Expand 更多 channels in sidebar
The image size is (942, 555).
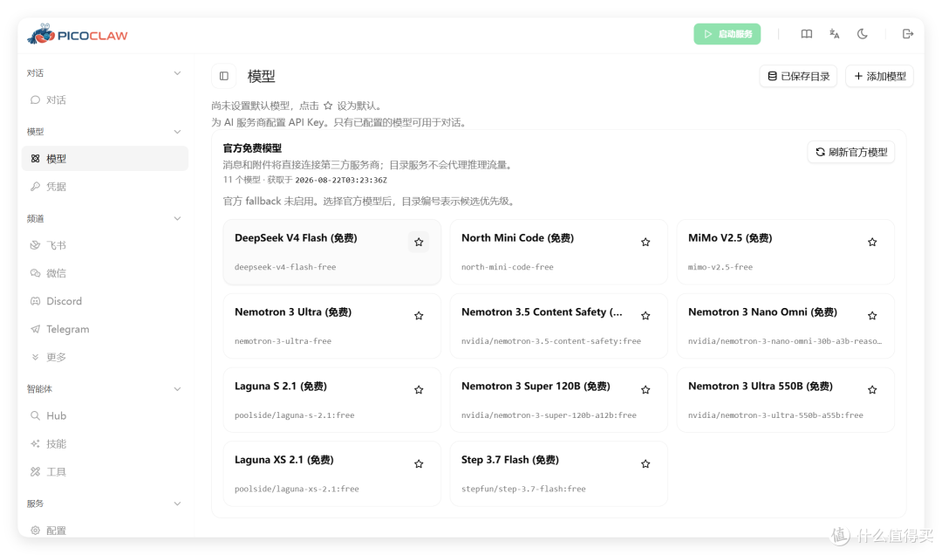pos(106,357)
